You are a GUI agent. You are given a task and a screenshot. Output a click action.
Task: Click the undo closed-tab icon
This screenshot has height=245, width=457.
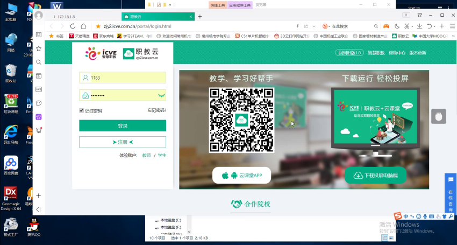point(430,26)
